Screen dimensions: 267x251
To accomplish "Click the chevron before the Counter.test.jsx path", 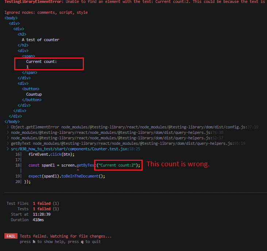I will (x=8, y=149).
